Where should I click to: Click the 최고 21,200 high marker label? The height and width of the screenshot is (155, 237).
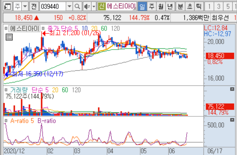(71, 33)
